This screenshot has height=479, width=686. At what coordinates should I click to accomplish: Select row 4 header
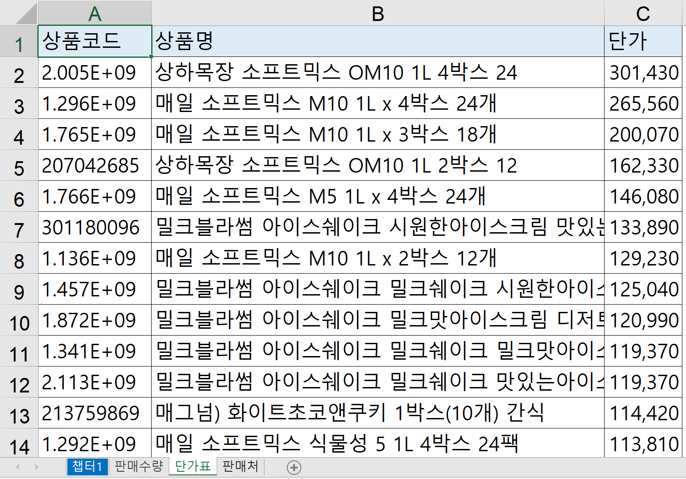click(x=19, y=134)
